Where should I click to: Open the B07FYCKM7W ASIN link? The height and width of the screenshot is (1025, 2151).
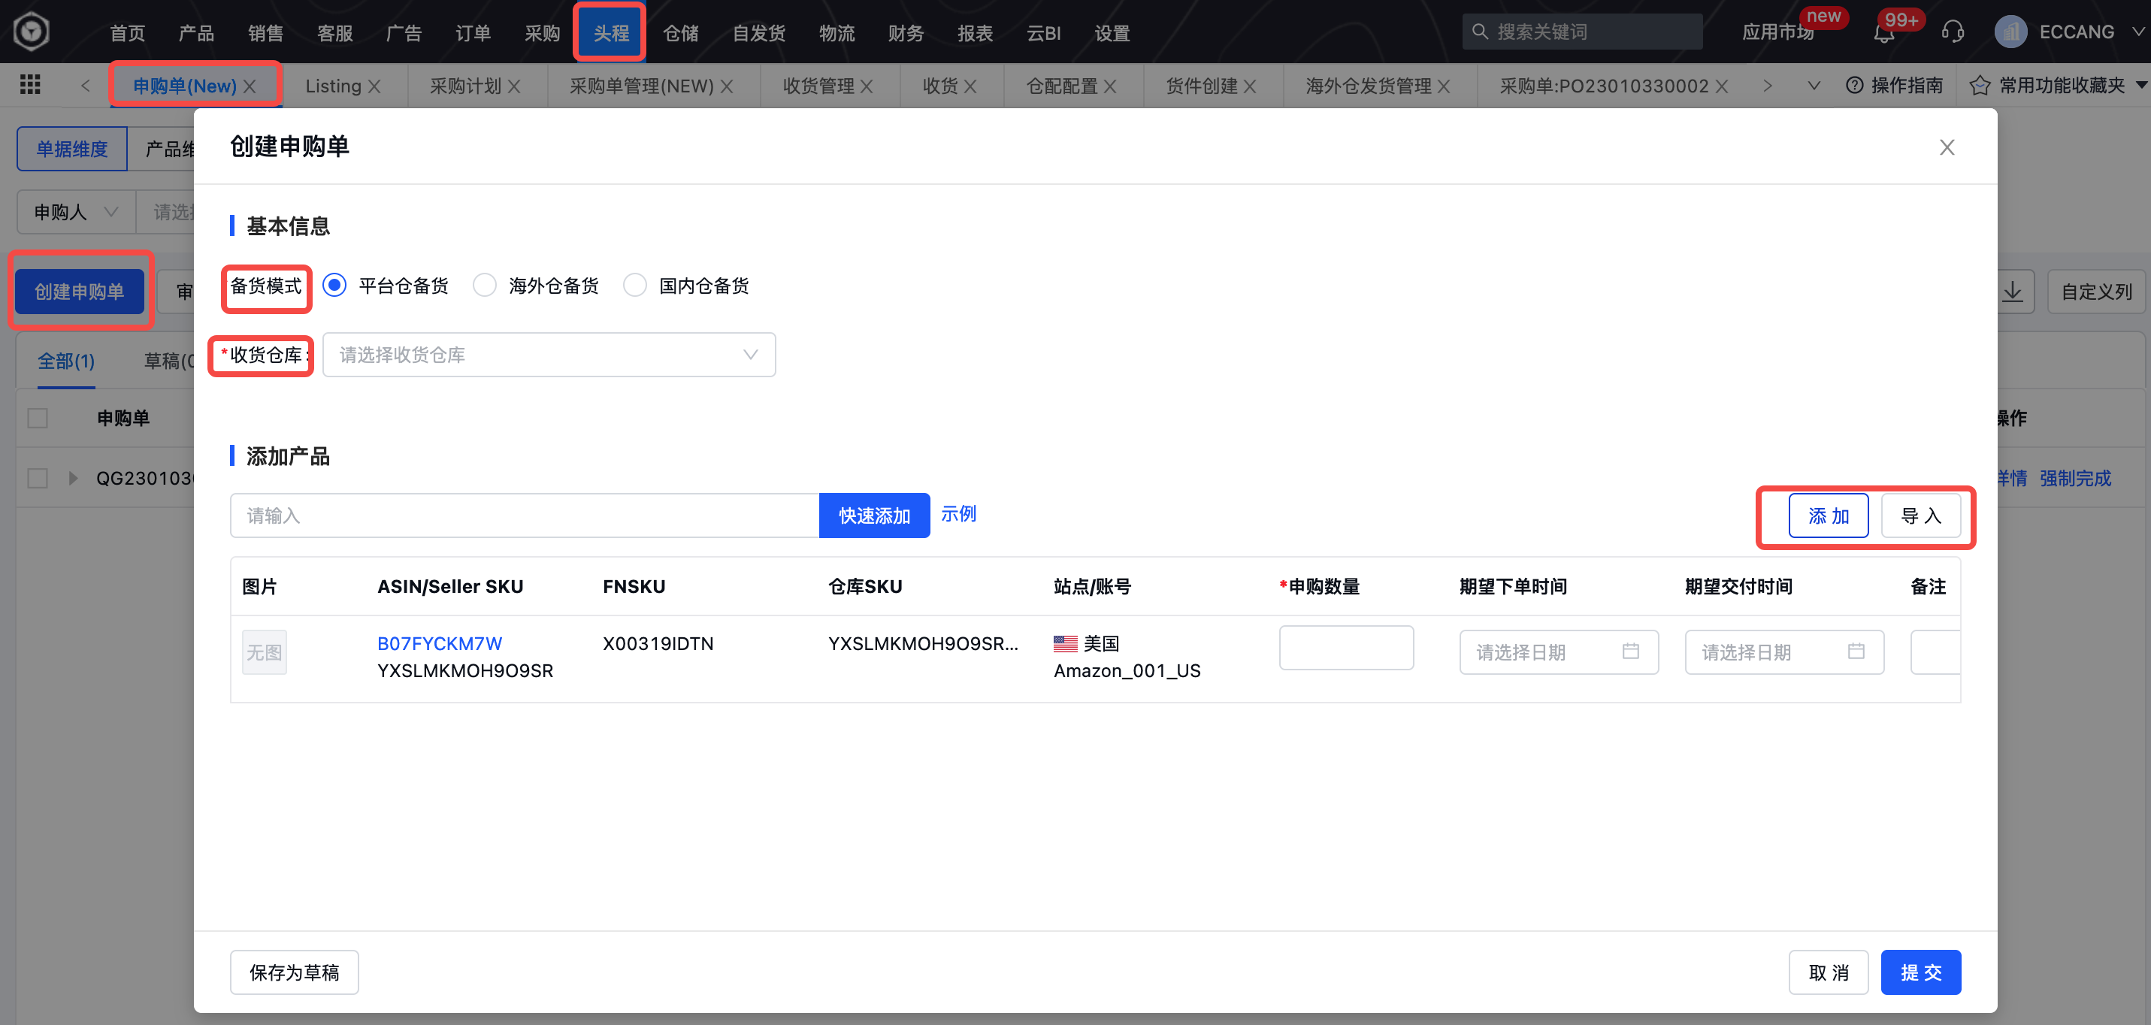[439, 643]
